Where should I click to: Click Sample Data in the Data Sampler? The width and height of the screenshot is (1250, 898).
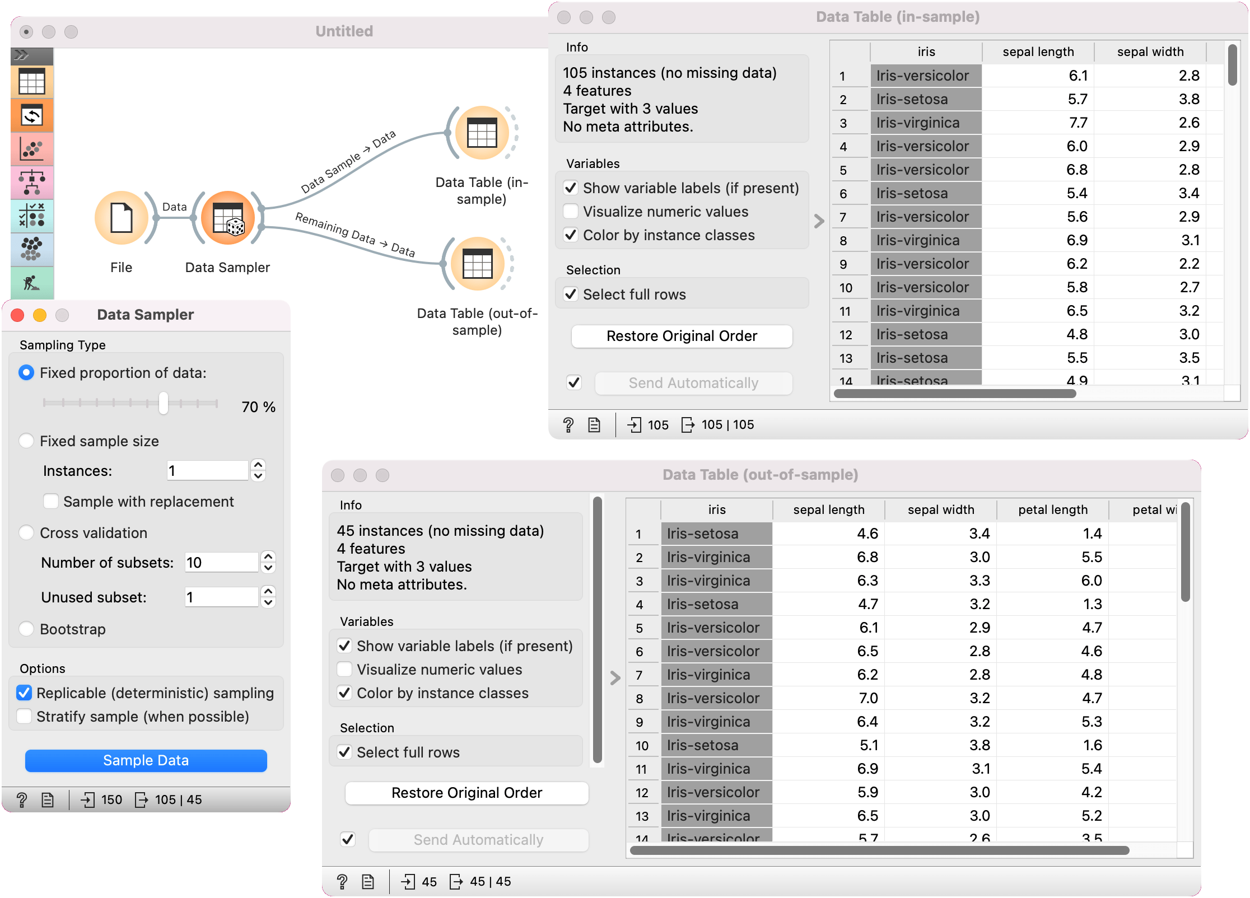tap(146, 760)
